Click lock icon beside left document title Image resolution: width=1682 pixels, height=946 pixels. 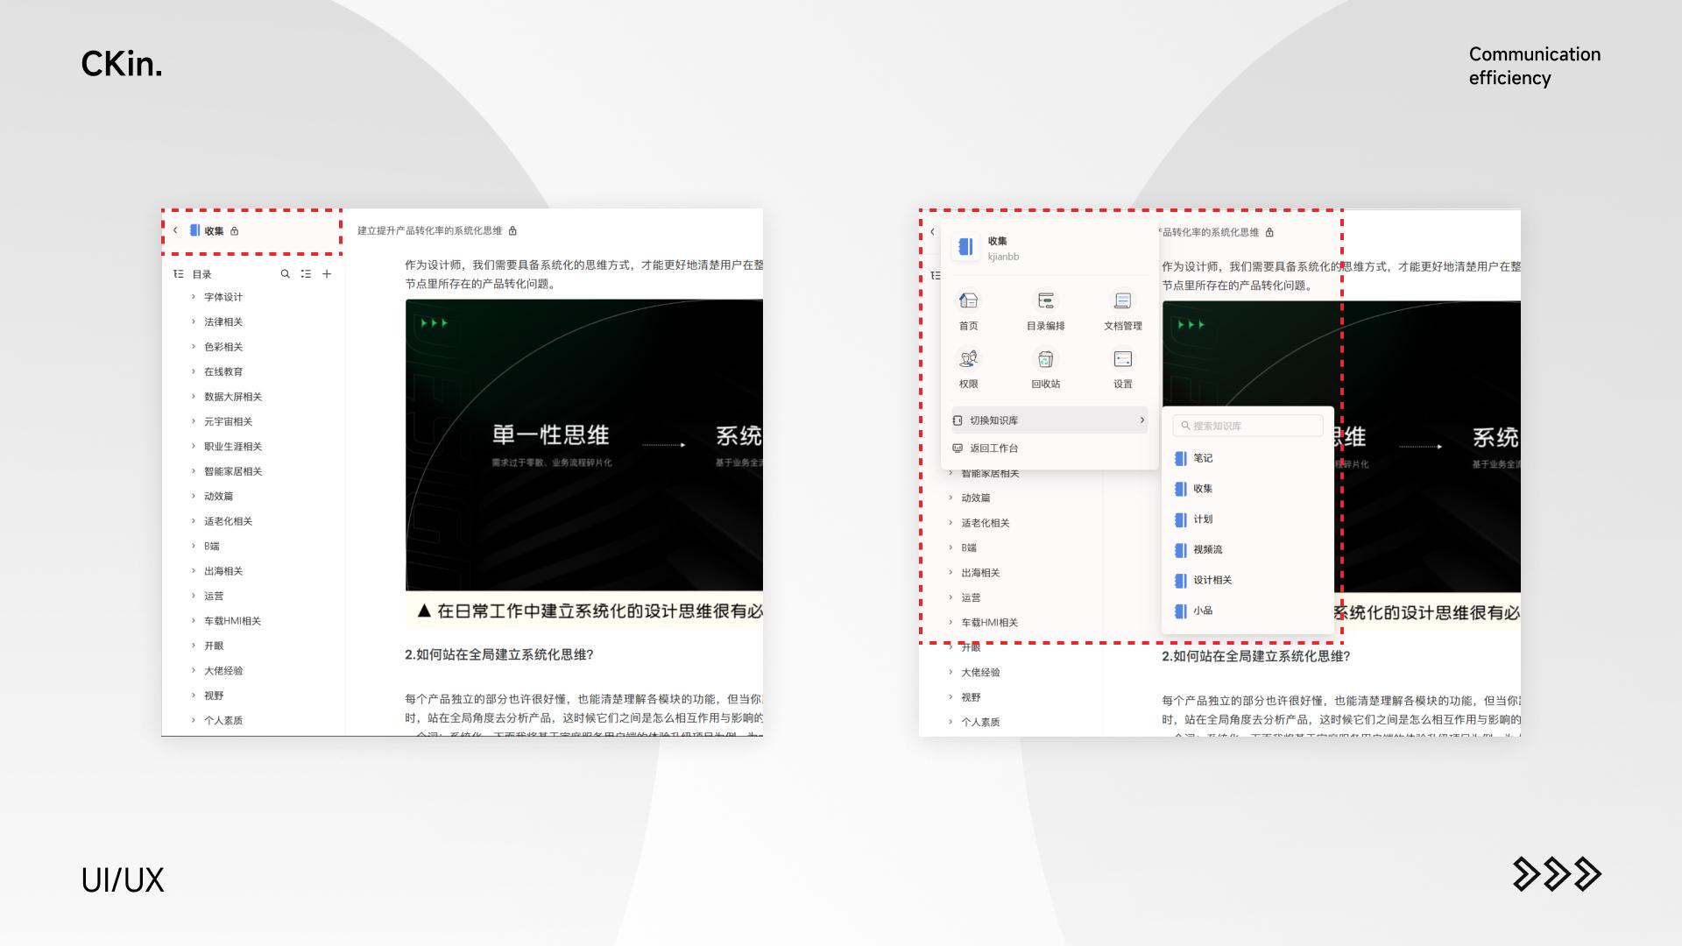pos(512,231)
